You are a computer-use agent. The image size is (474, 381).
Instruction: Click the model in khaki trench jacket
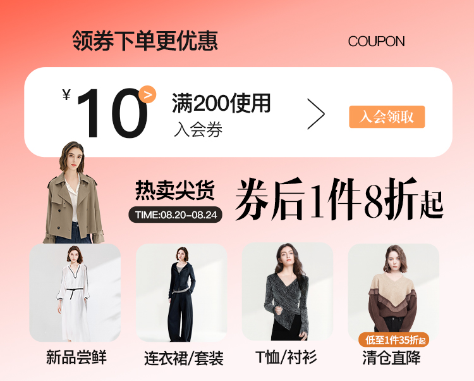coord(74,193)
